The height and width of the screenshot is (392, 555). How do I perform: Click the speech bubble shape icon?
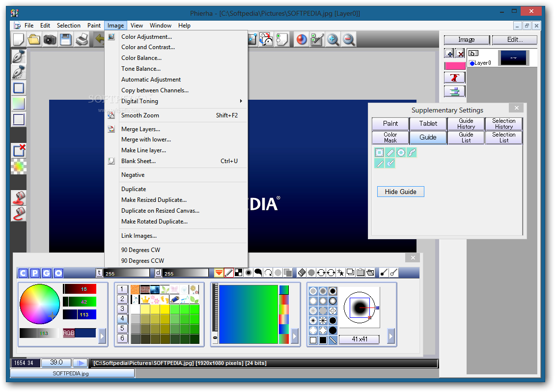point(258,272)
